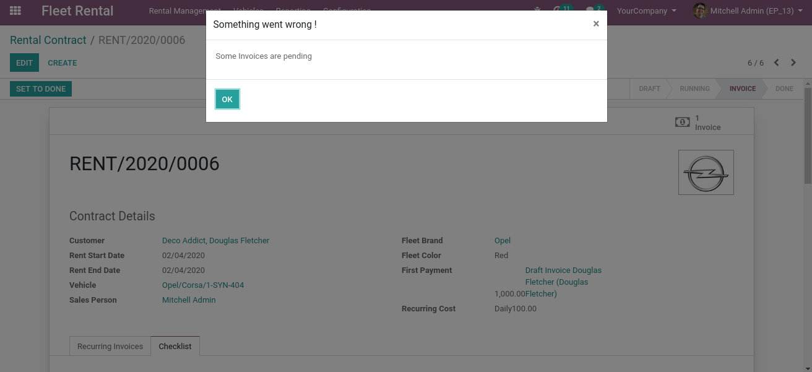Viewport: 812px width, 372px height.
Task: Go to Rental Contract breadcrumb
Action: (x=48, y=40)
